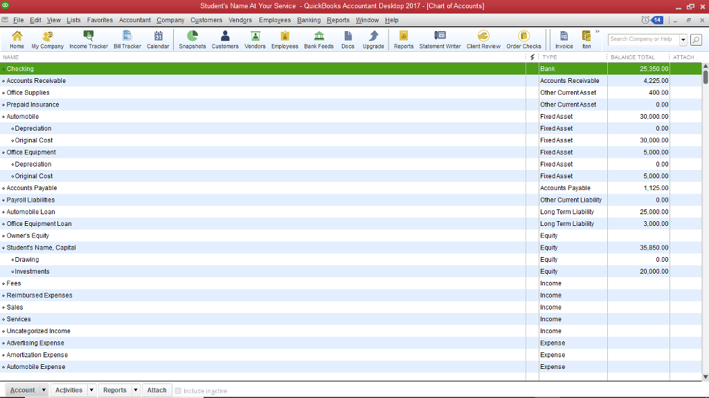
Task: Open the Income Tracker
Action: [x=88, y=39]
